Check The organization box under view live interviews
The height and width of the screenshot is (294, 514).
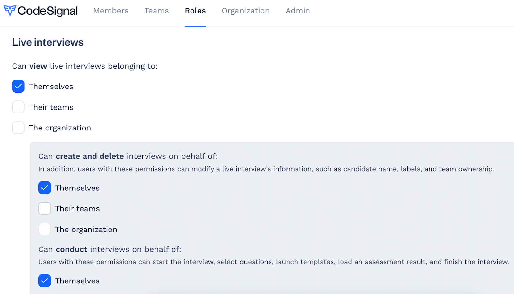pos(18,128)
